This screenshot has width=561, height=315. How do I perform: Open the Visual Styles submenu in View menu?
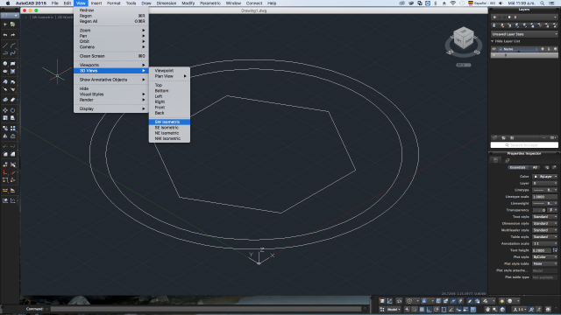tap(111, 94)
